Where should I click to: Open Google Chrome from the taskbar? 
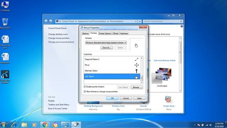pos(45,125)
